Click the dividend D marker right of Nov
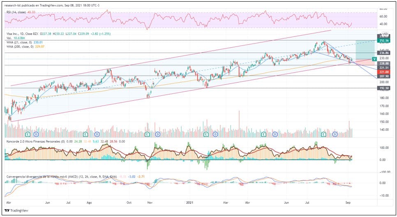Screen dimensions: 397x217 point(157,134)
